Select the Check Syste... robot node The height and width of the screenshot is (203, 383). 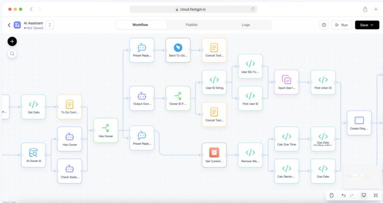click(70, 171)
